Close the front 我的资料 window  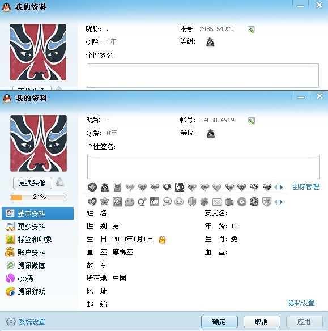[320, 96]
